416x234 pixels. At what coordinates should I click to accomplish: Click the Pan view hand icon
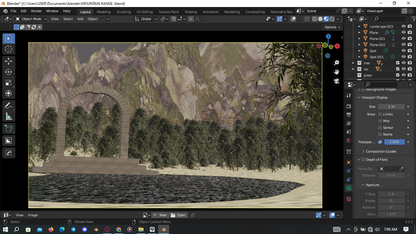pyautogui.click(x=337, y=72)
